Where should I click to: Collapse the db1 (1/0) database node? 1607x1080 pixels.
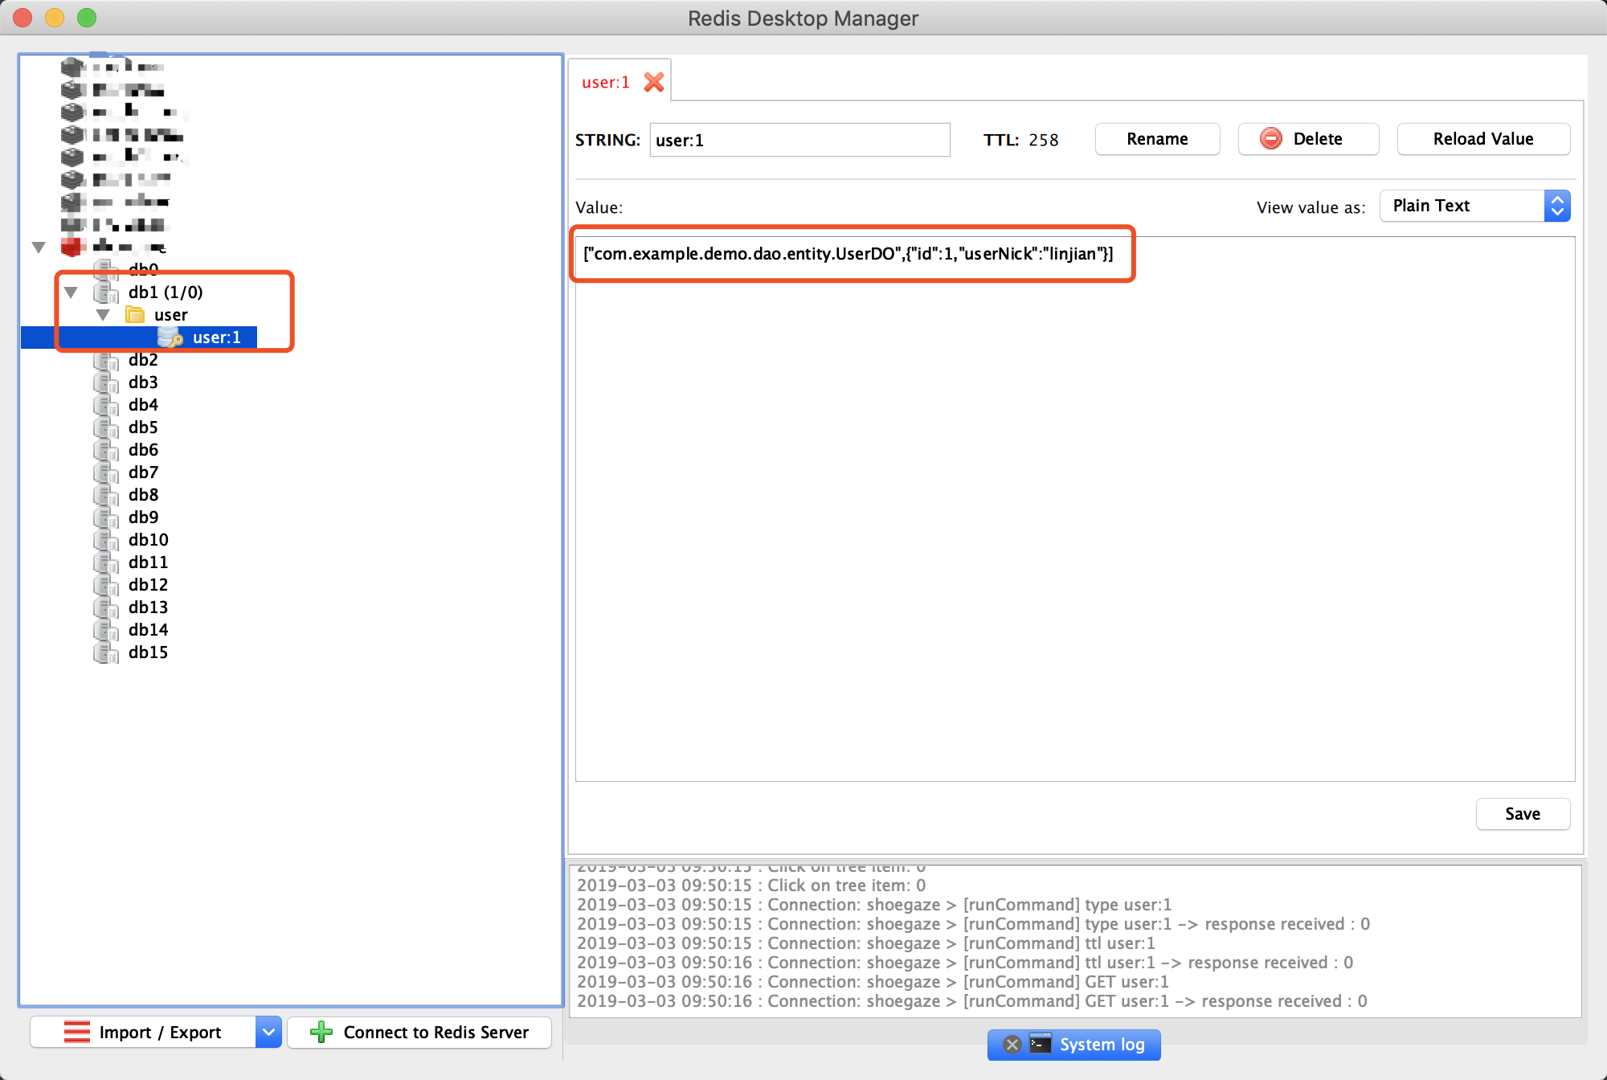(72, 292)
